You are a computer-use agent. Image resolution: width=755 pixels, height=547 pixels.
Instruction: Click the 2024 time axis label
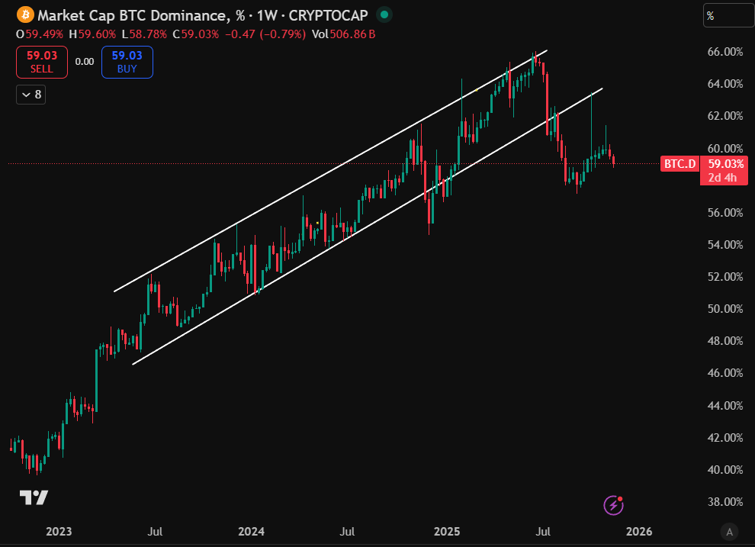[252, 532]
